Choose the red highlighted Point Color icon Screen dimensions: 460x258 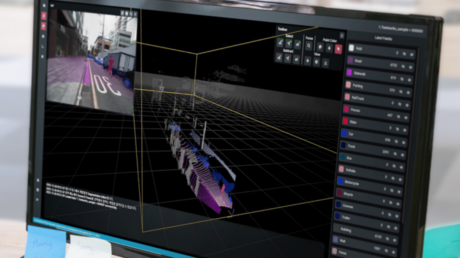tap(338, 49)
